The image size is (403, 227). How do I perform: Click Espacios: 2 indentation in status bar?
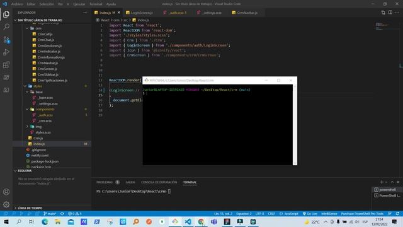[x=244, y=214]
